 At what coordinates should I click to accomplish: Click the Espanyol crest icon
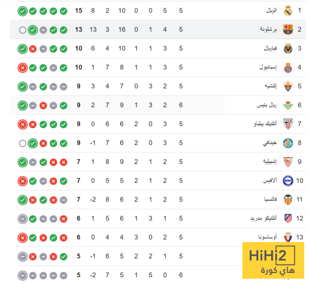point(288,67)
